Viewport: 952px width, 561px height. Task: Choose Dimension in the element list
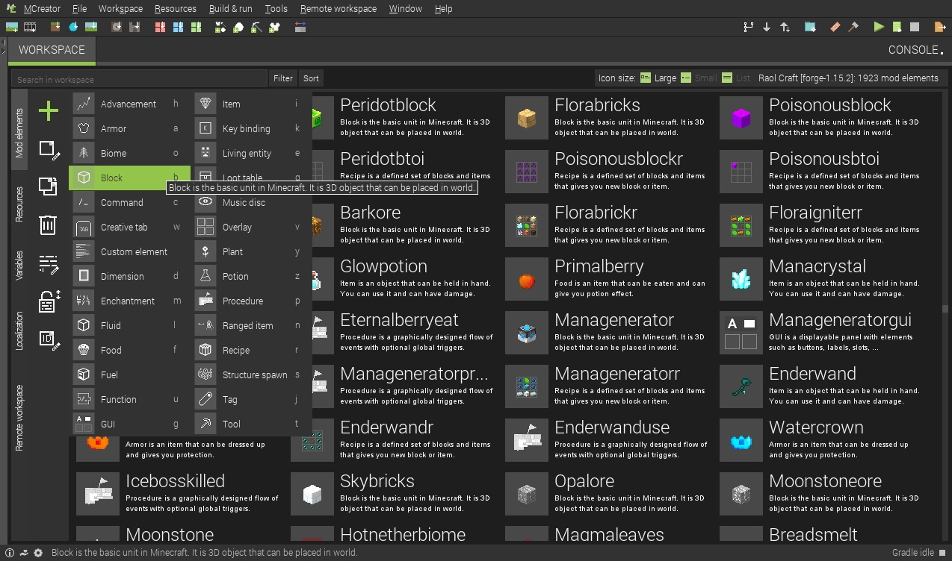point(130,276)
